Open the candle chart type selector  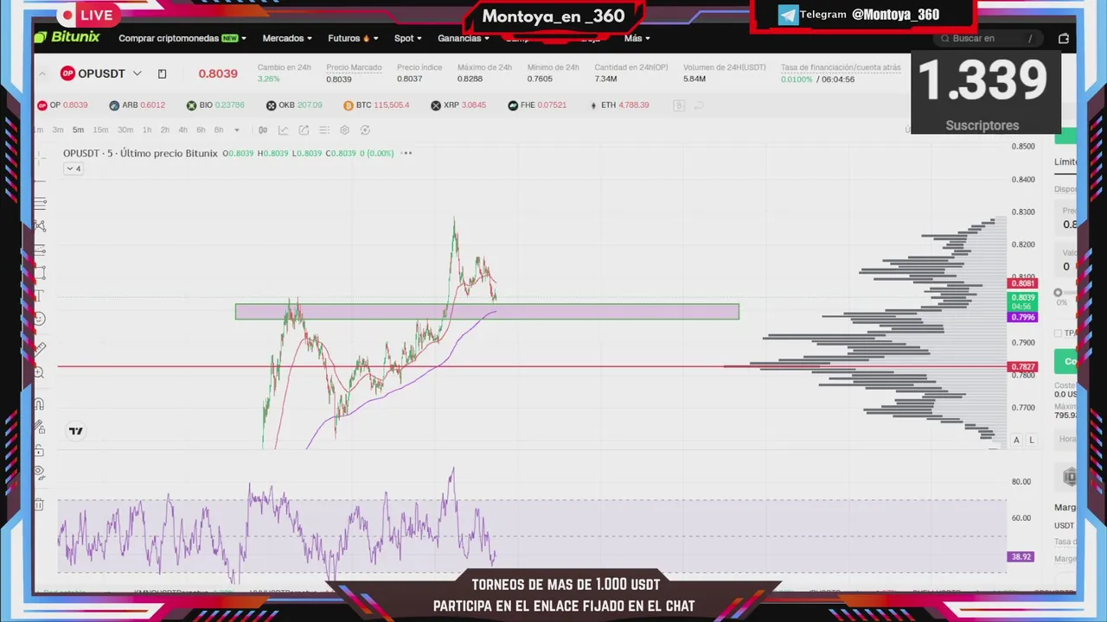click(263, 130)
